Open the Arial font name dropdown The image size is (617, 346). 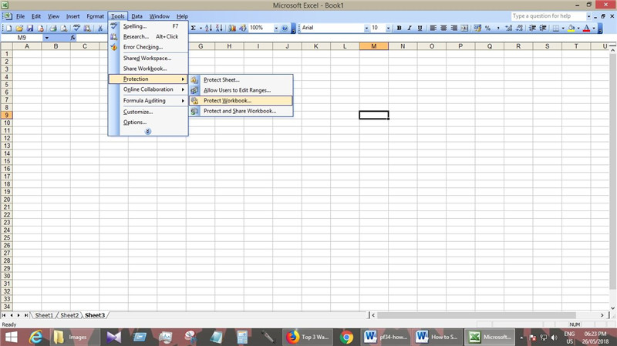366,28
